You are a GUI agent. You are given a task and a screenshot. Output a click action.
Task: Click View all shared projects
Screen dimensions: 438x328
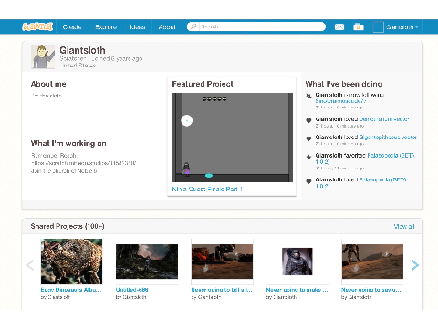(x=404, y=226)
